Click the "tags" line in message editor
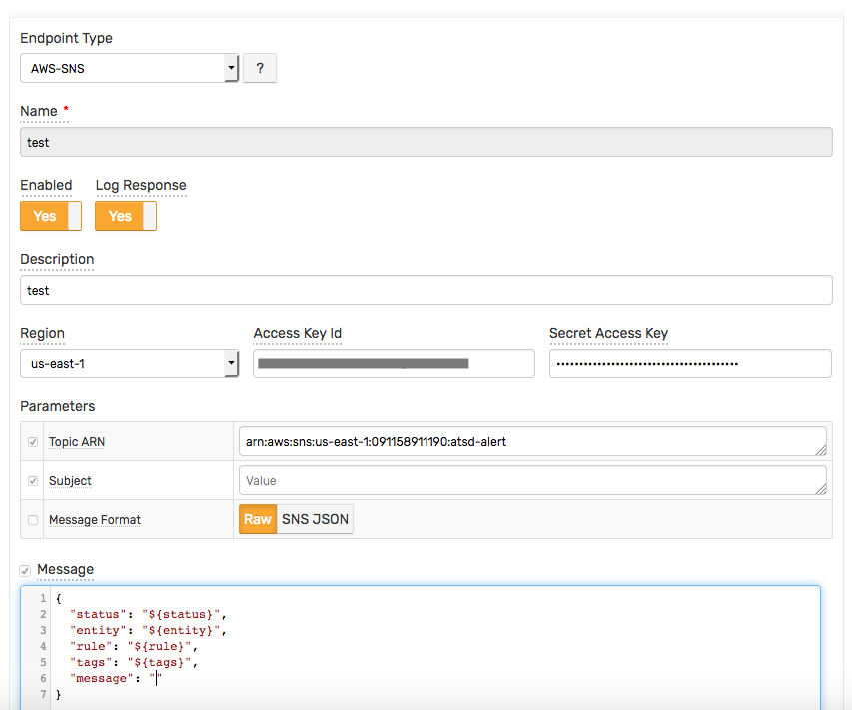 pos(134,662)
